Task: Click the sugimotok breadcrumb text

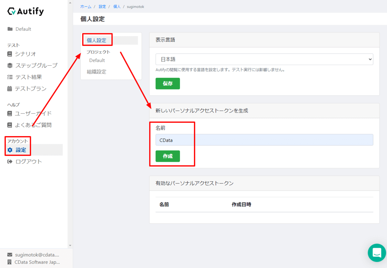Action: point(135,6)
